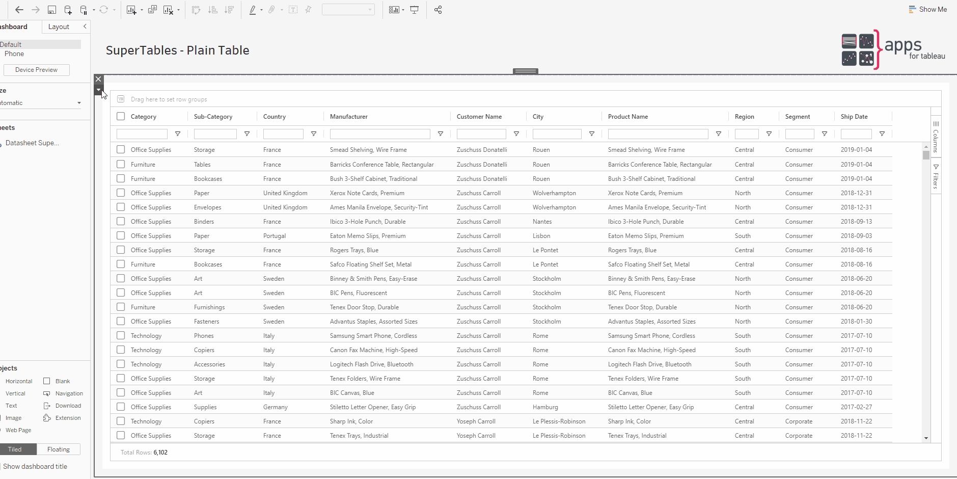Viewport: 957px width, 479px height.
Task: Expand the dashboard object options arrow
Action: coord(98,90)
